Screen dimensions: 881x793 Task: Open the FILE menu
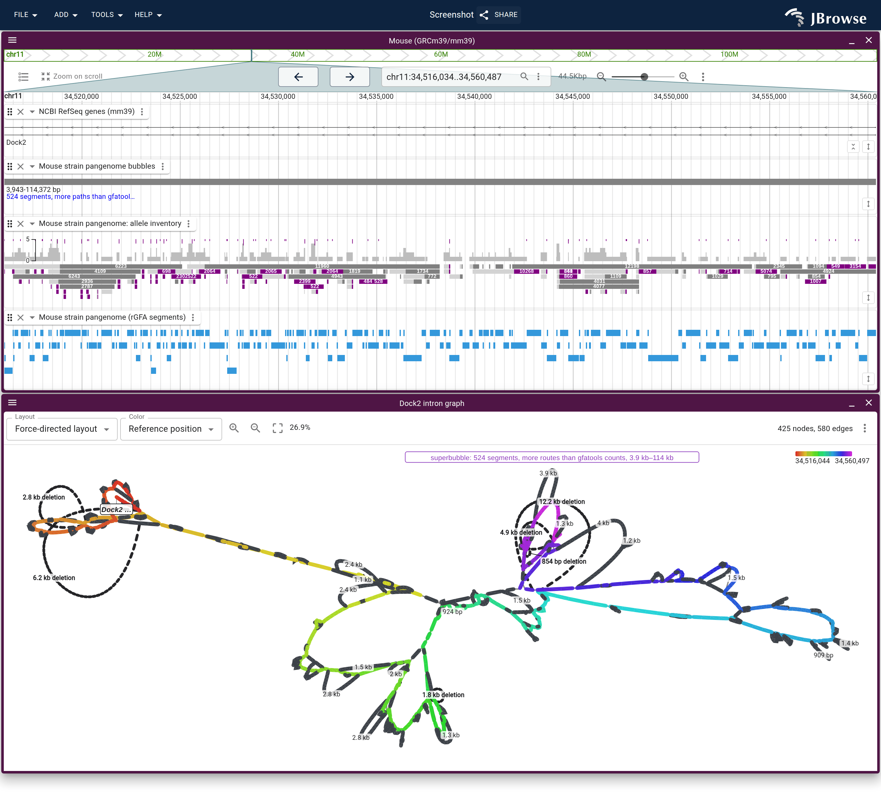point(25,15)
